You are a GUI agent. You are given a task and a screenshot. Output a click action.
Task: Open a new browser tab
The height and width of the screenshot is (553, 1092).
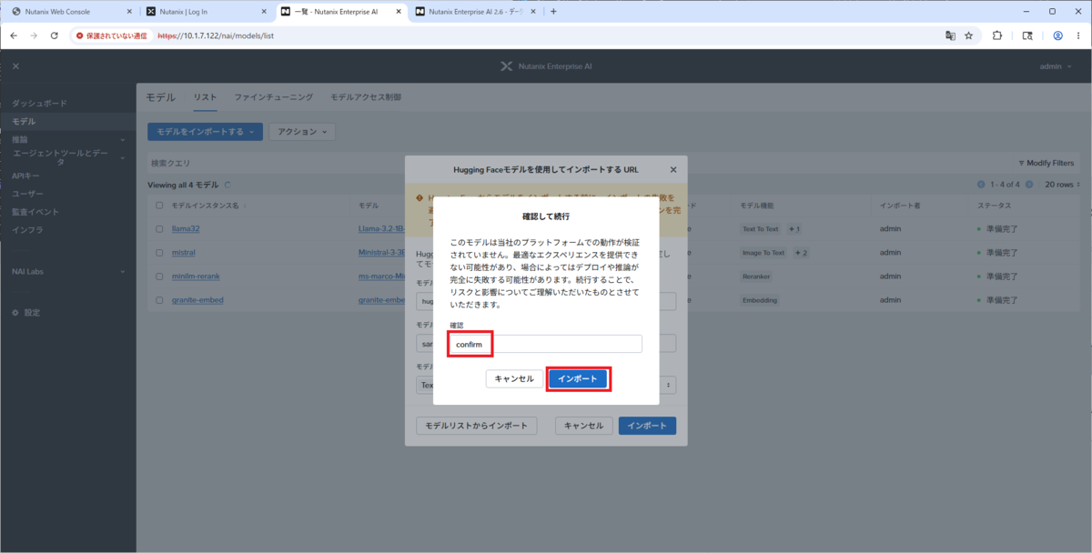(x=553, y=12)
